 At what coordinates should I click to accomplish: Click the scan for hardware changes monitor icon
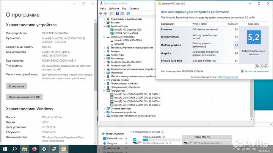point(128,13)
